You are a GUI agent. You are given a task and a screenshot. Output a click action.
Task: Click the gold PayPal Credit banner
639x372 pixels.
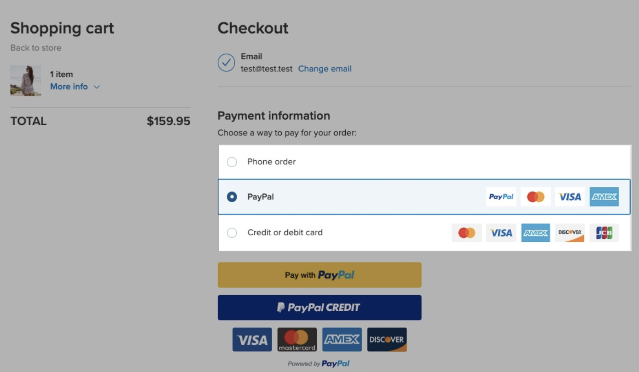(x=319, y=307)
